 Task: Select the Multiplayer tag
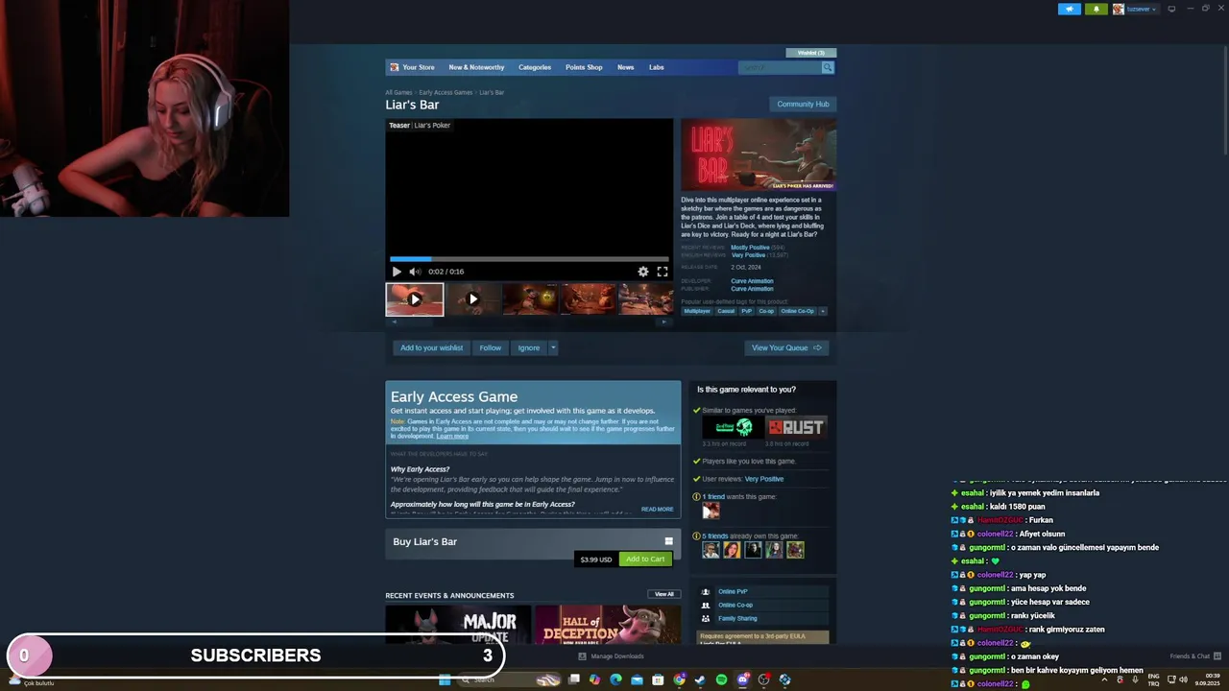[697, 311]
